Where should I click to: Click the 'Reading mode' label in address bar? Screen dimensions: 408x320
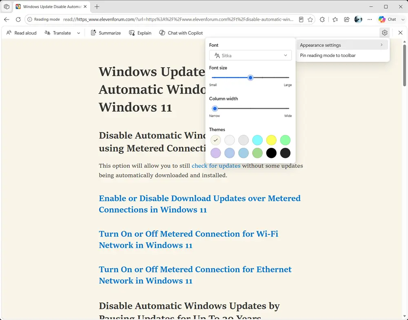click(x=47, y=20)
